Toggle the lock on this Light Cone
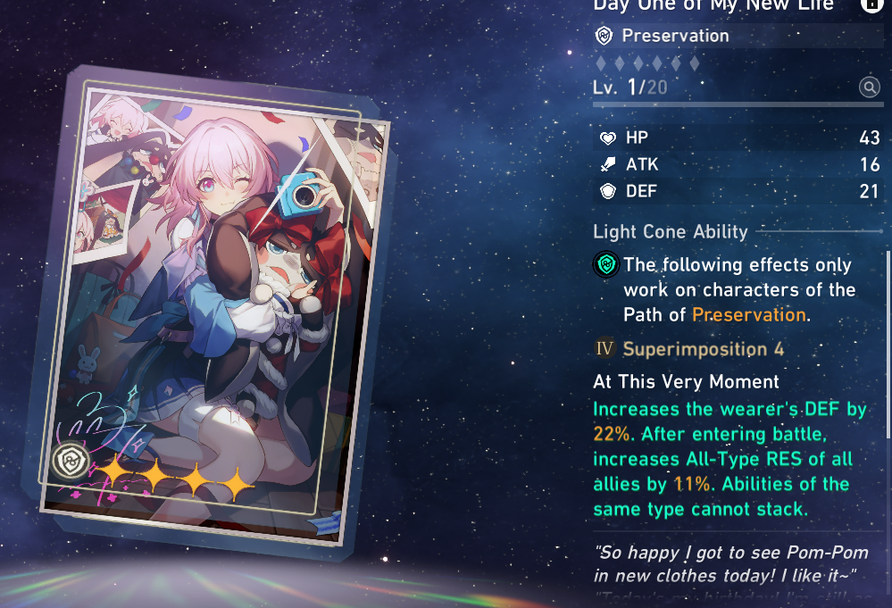 pos(871,4)
